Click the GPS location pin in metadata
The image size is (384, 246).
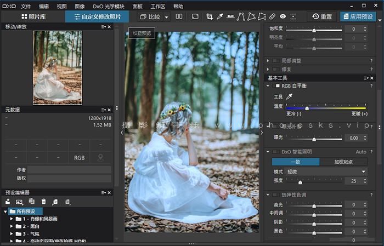point(100,158)
